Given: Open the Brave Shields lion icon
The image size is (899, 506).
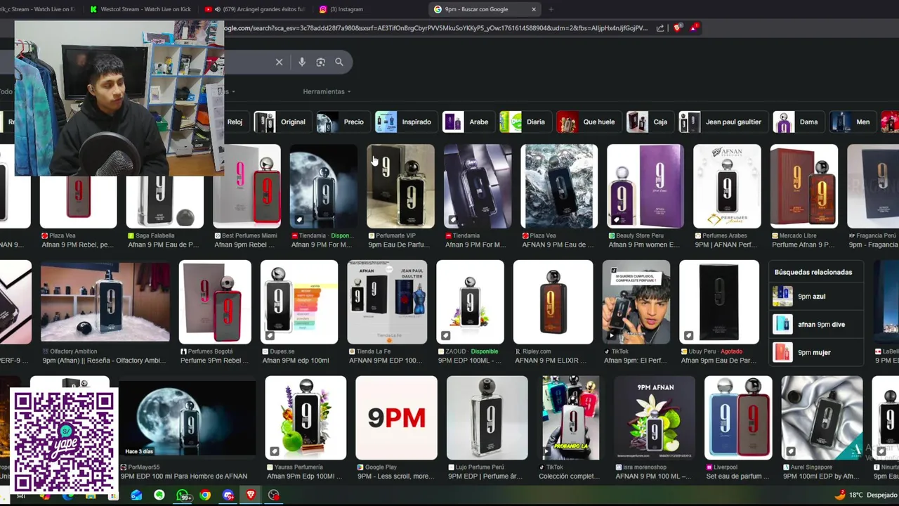Looking at the screenshot, I should [x=678, y=28].
